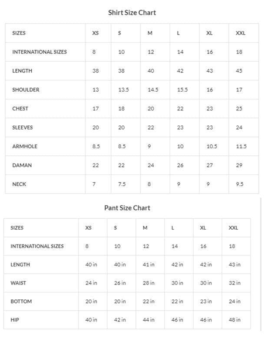The height and width of the screenshot is (348, 264).
Task: Select the HIP row label
Action: [x=15, y=320]
